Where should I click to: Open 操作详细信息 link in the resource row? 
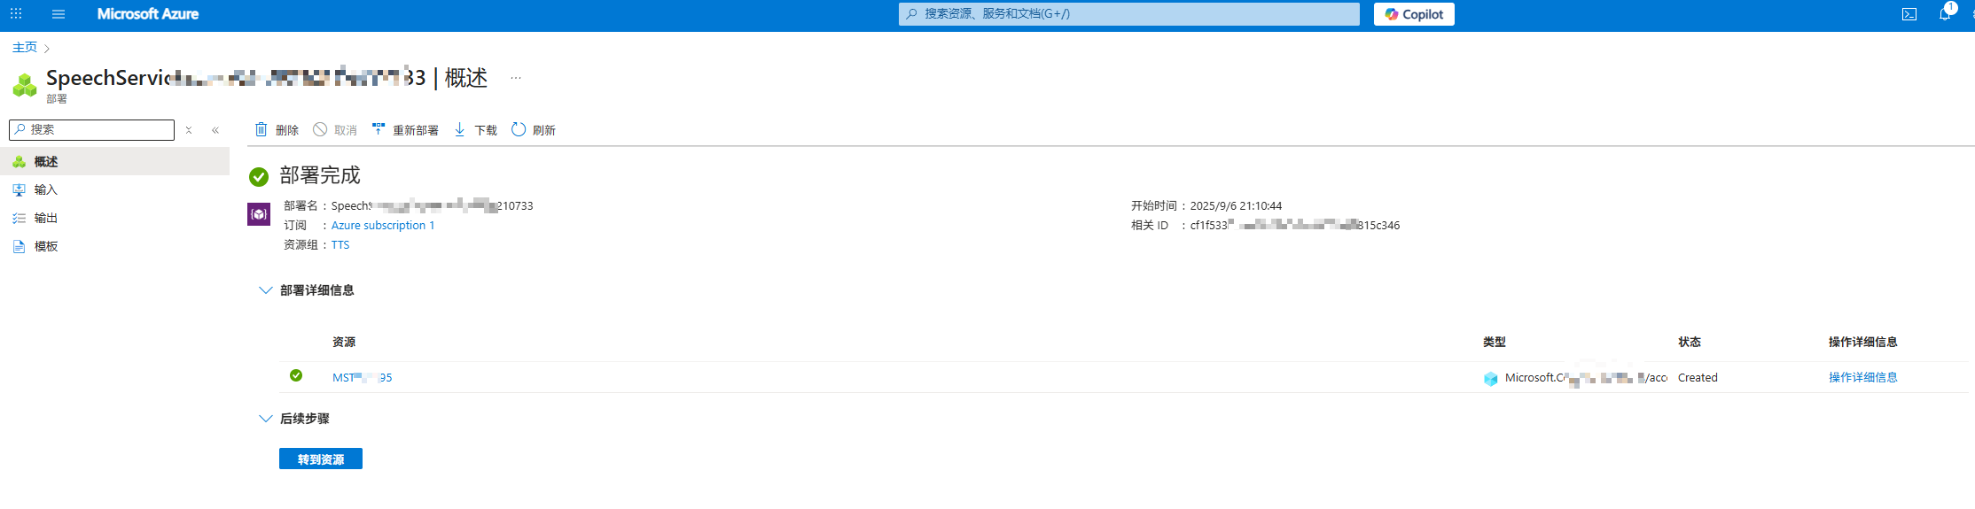coord(1862,378)
